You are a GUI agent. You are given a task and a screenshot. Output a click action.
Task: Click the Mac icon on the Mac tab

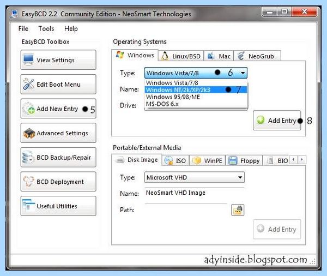tap(211, 56)
